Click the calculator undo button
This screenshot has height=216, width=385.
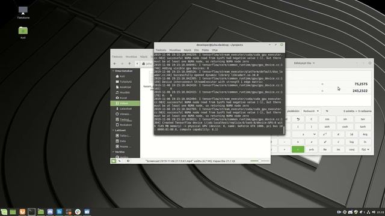(x=298, y=119)
